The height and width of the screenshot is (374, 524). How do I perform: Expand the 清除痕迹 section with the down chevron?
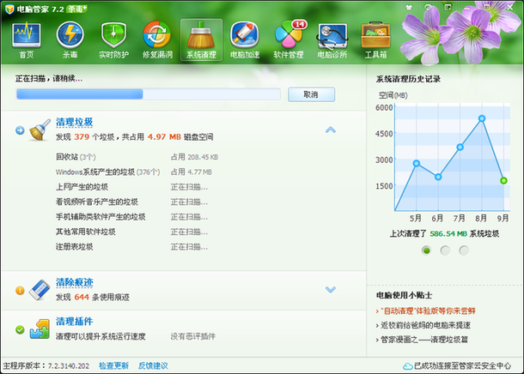coord(330,290)
